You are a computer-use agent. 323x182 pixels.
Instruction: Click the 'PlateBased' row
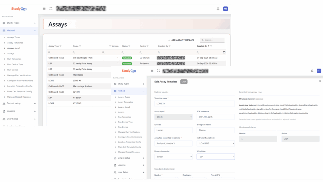[x=79, y=75]
